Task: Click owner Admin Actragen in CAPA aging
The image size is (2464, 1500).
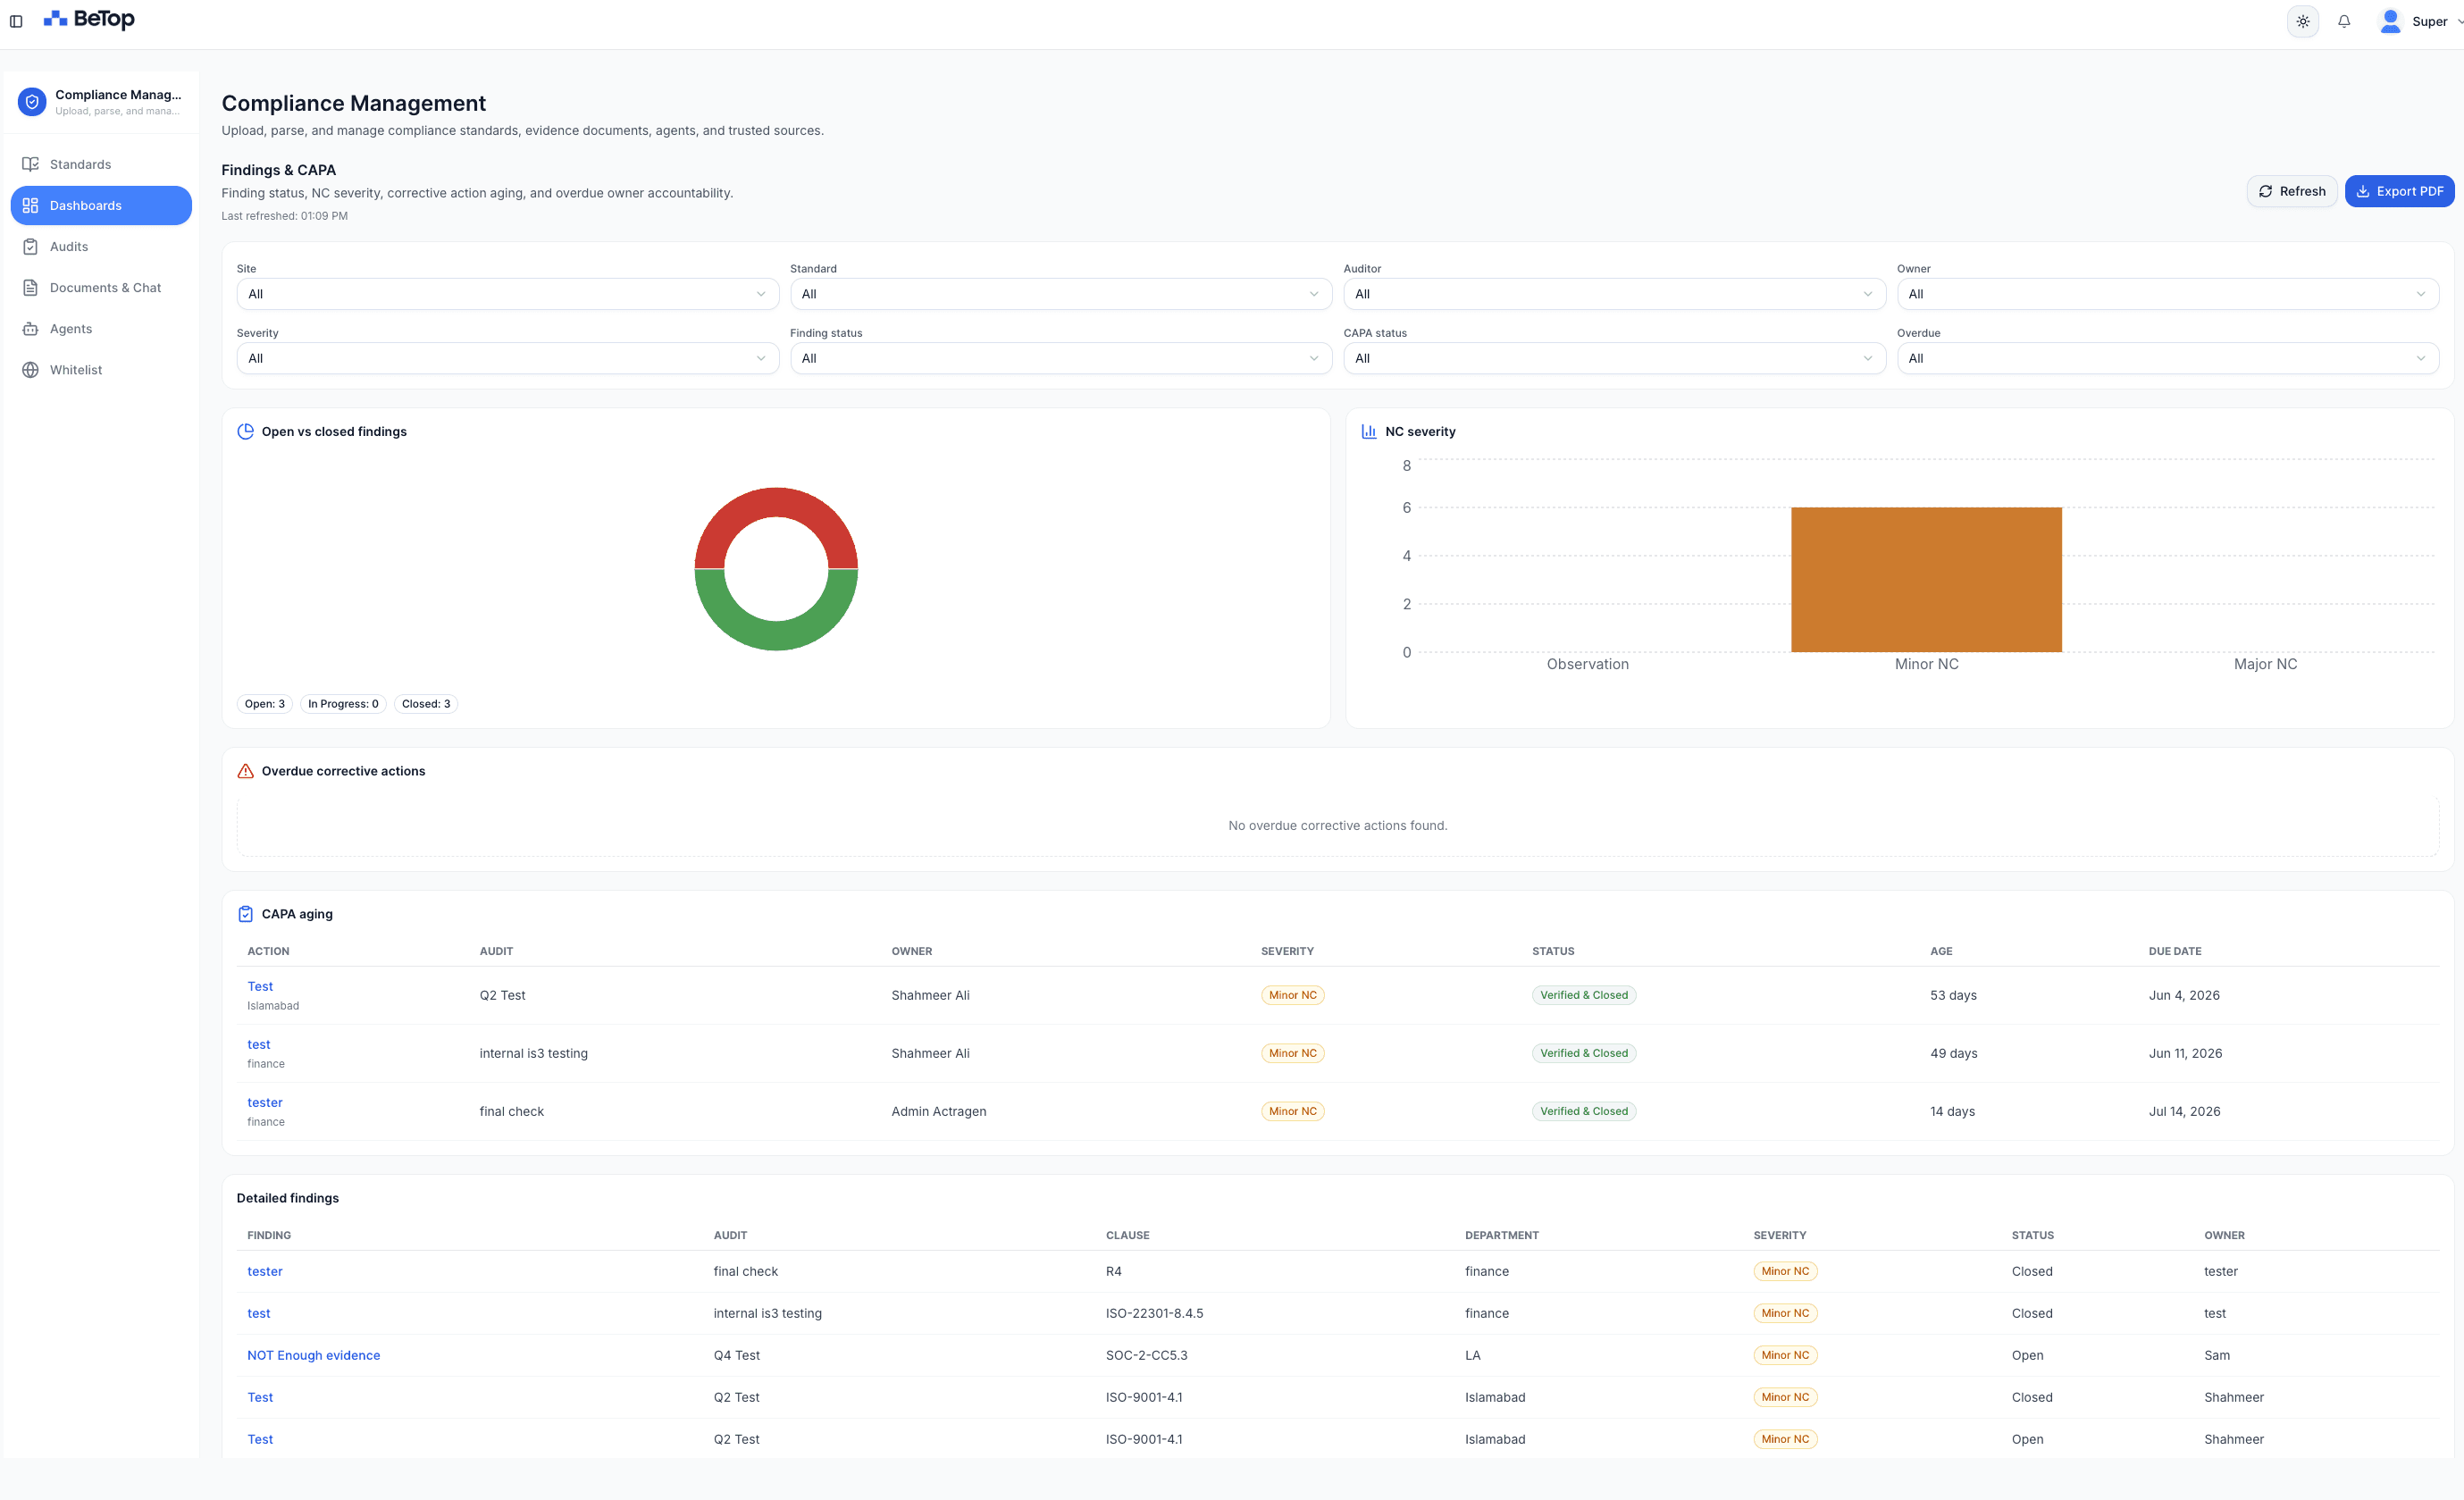Action: (x=938, y=1111)
